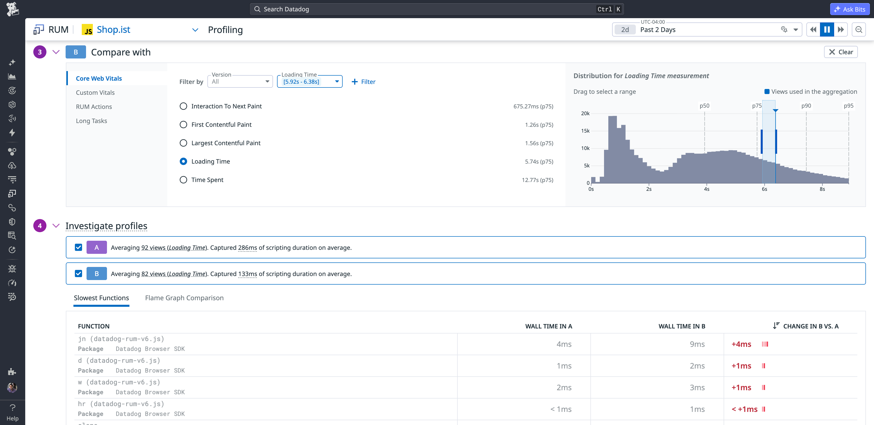Open the target monitors sidebar icon
Image resolution: width=874 pixels, height=425 pixels.
(12, 90)
